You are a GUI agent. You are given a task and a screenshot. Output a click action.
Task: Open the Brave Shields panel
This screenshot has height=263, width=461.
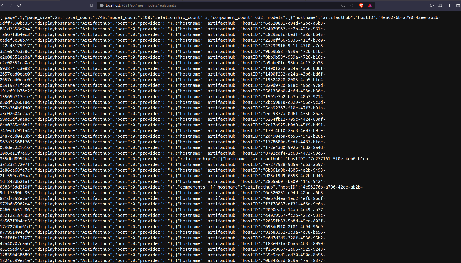point(361,5)
